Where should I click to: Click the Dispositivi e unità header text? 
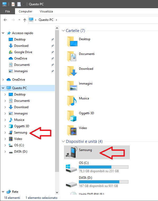click(84, 141)
